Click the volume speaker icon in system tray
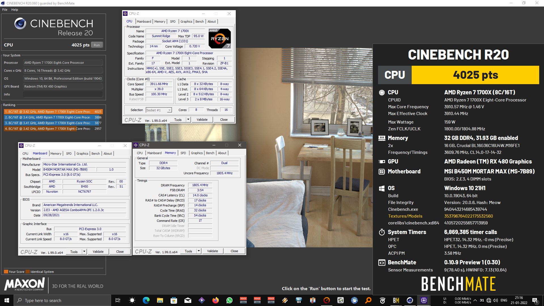This screenshot has width=544, height=306. (496, 300)
